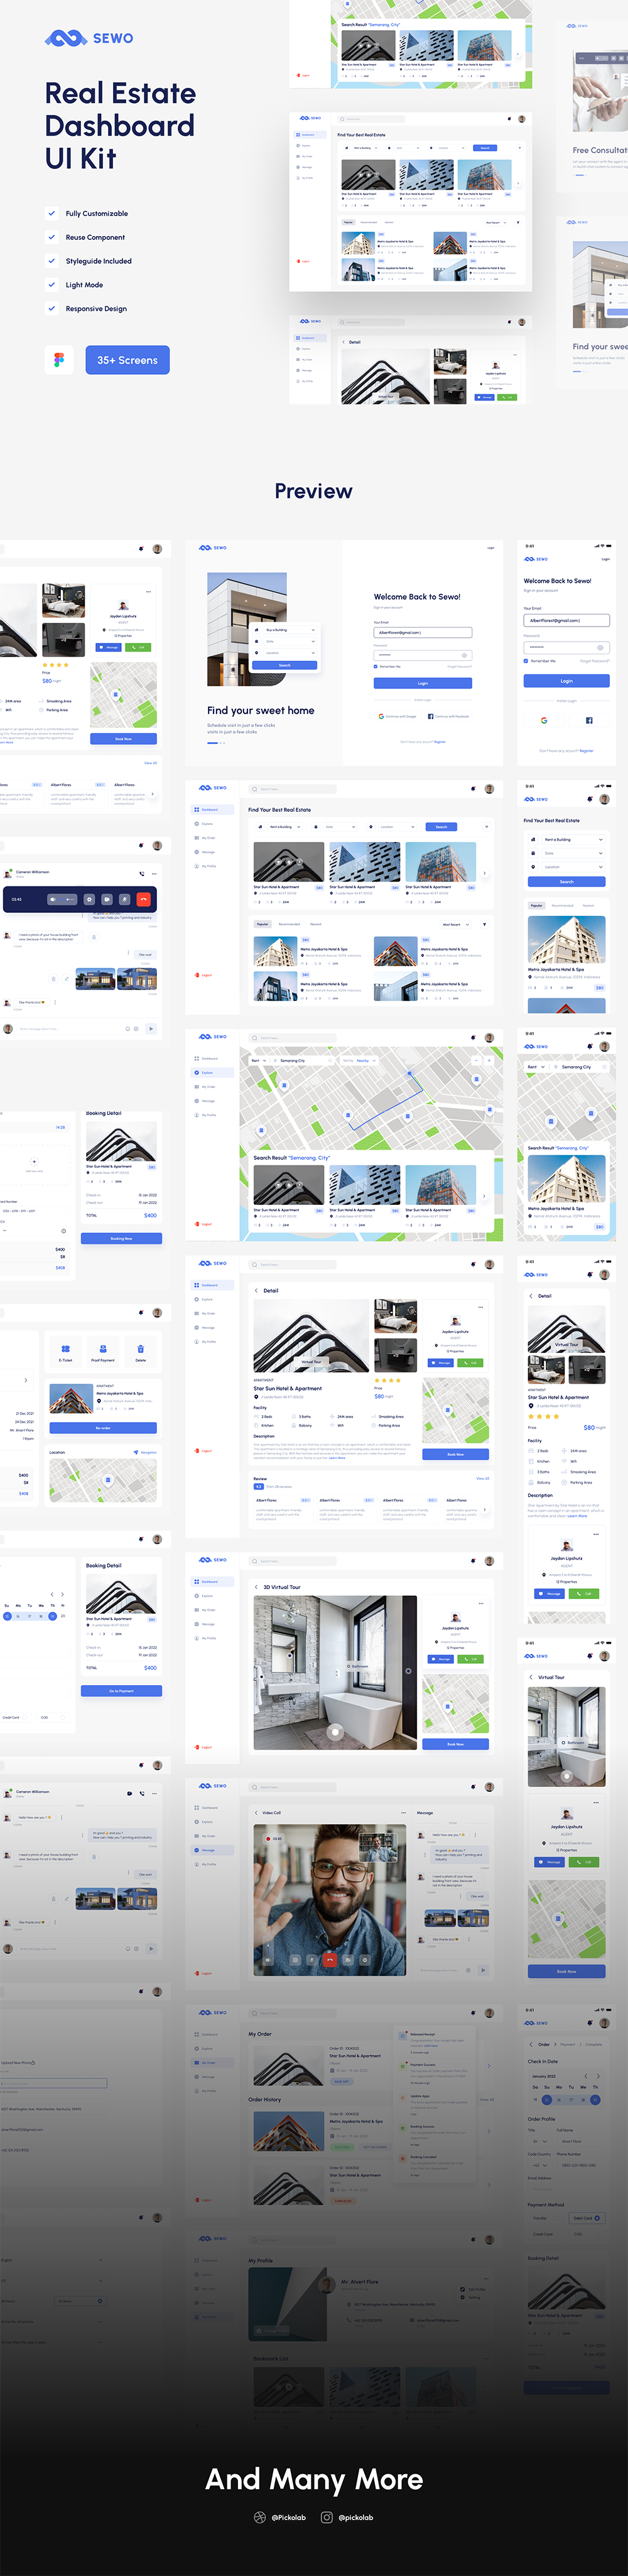The height and width of the screenshot is (2576, 628).
Task: End the video call with red hang-up button
Action: pos(330,1959)
